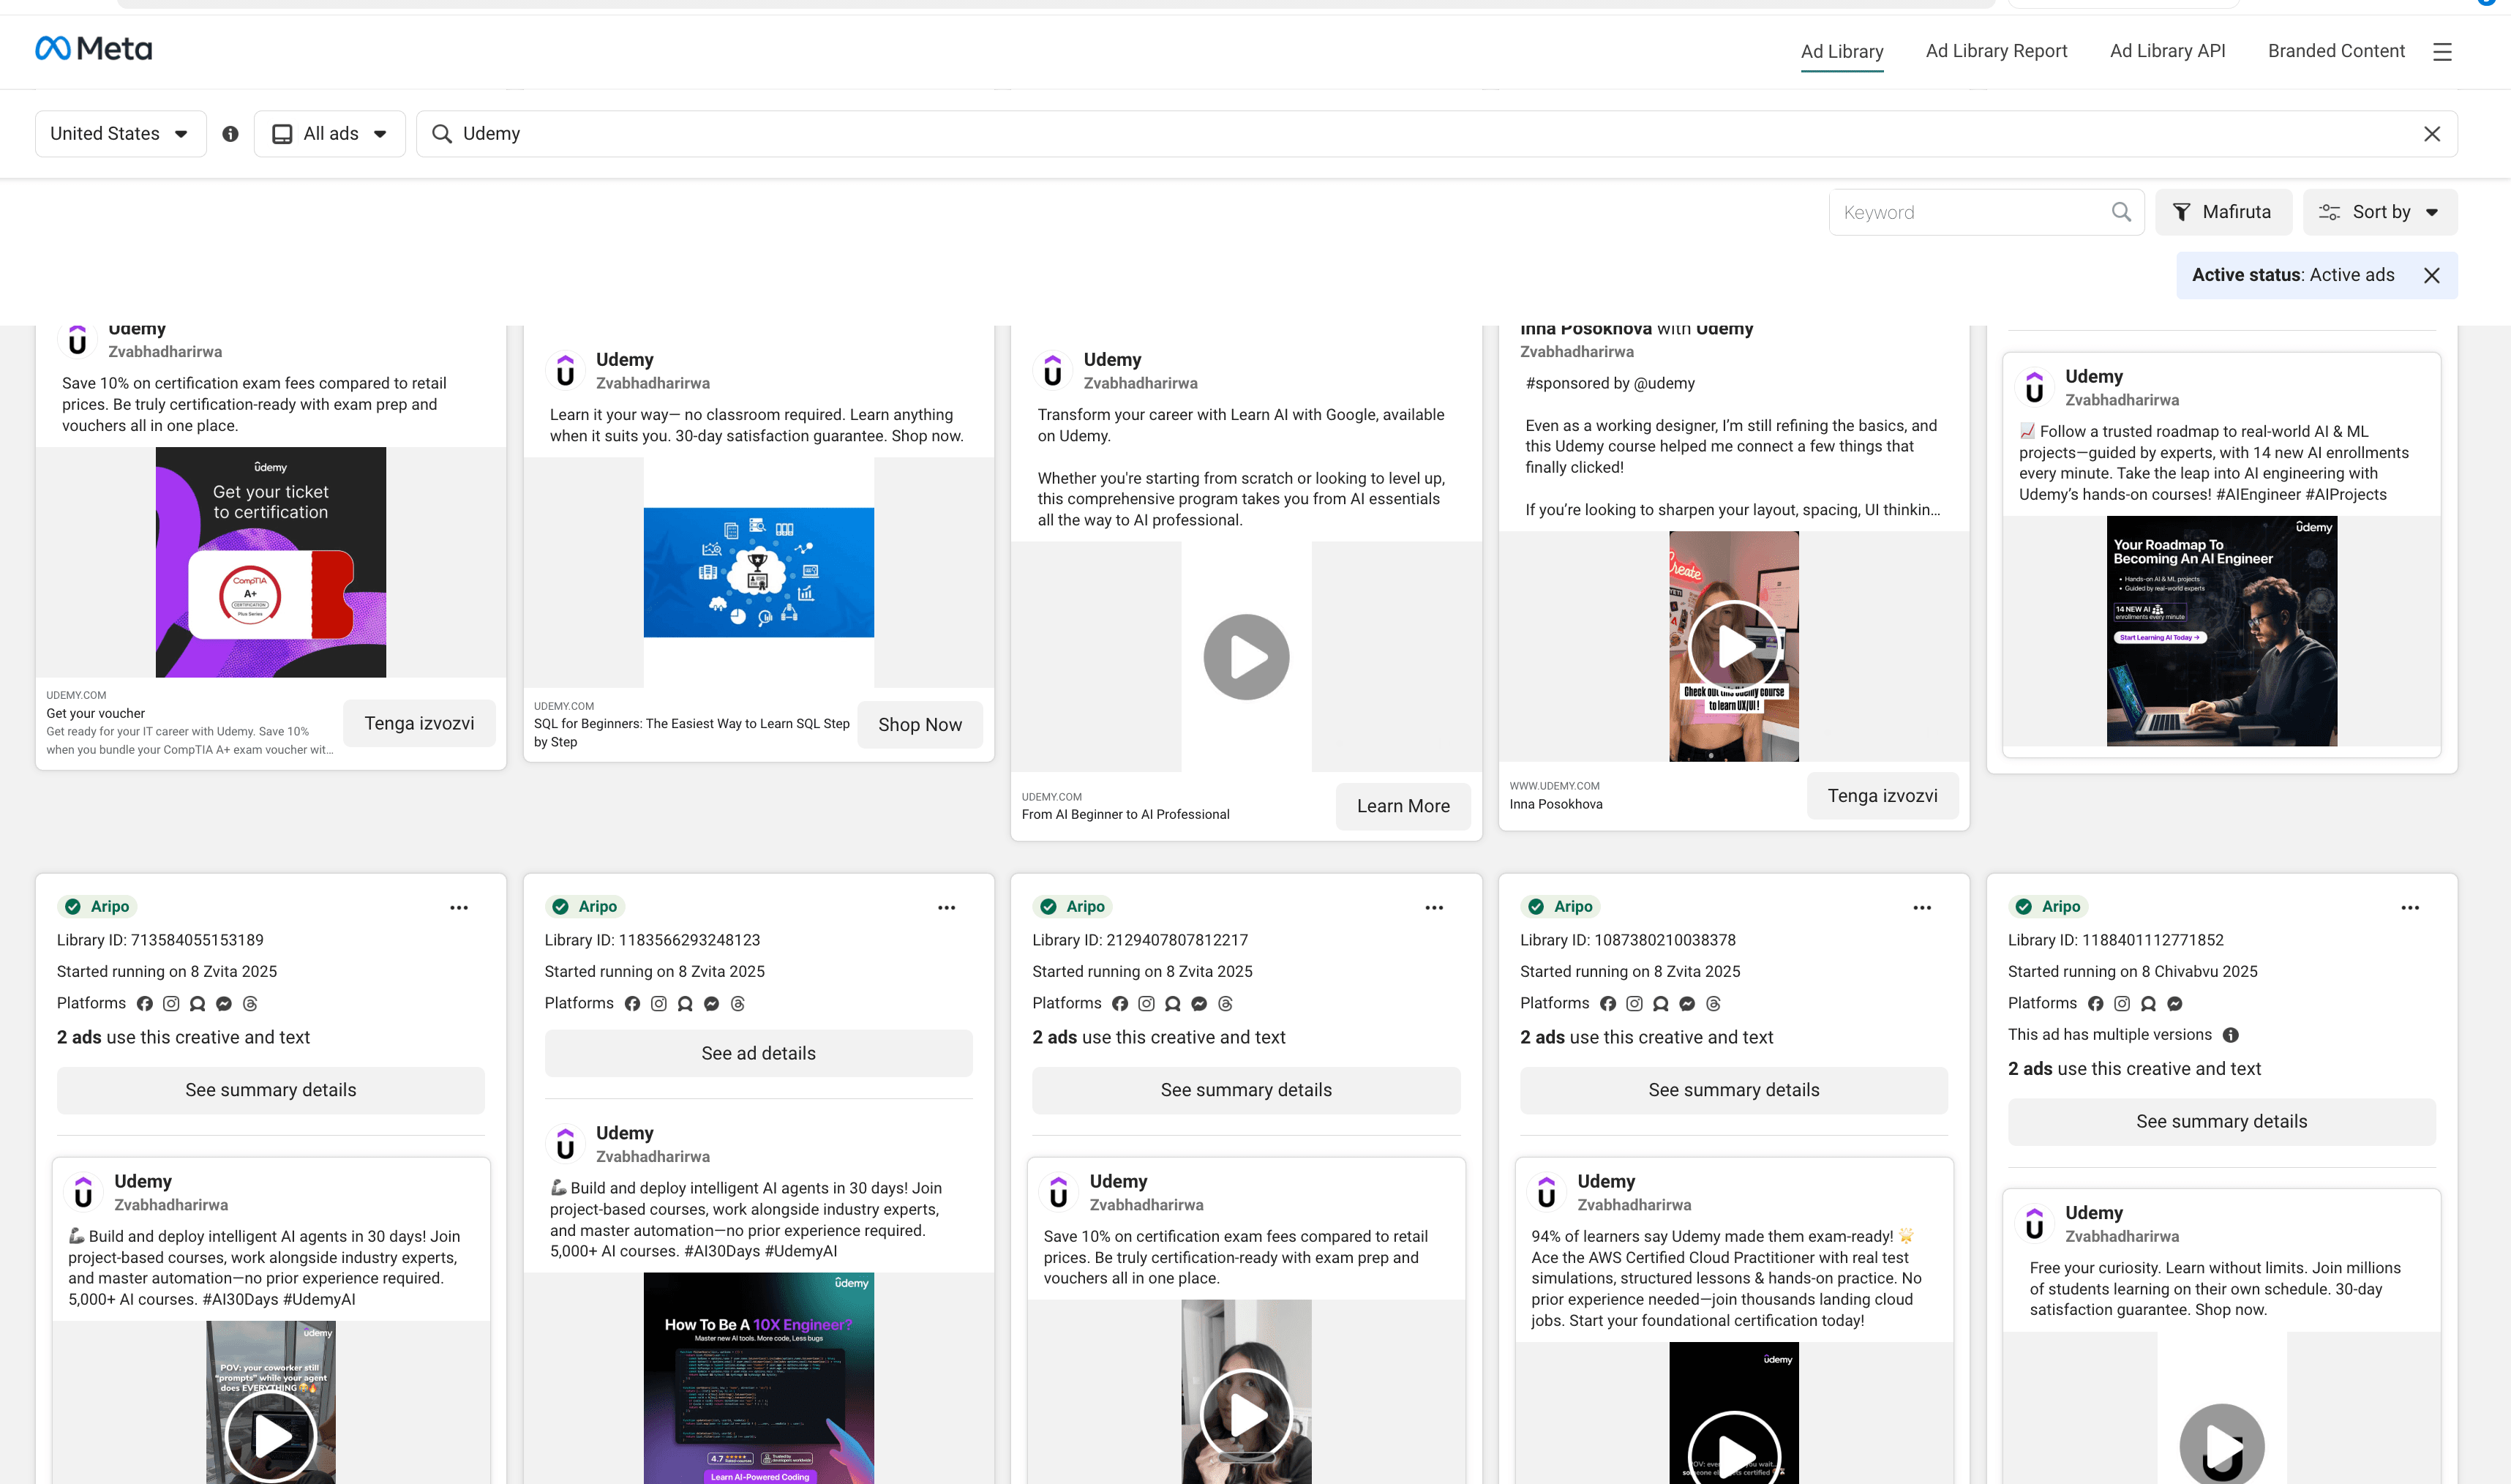The height and width of the screenshot is (1484, 2511).
Task: Open the United States country dropdown
Action: pos(120,134)
